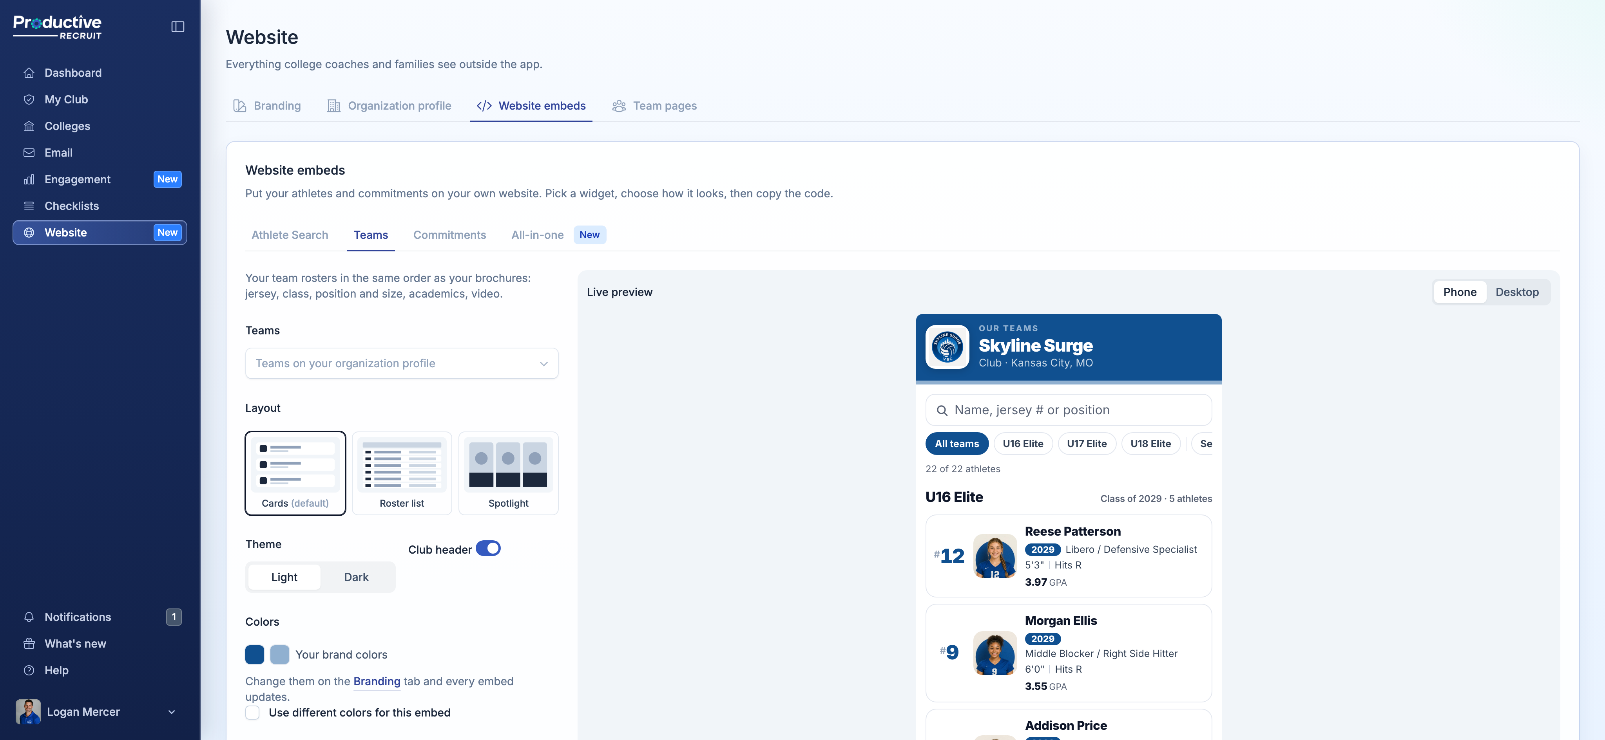Toggle the Club header switch
This screenshot has width=1605, height=740.
pyautogui.click(x=488, y=548)
